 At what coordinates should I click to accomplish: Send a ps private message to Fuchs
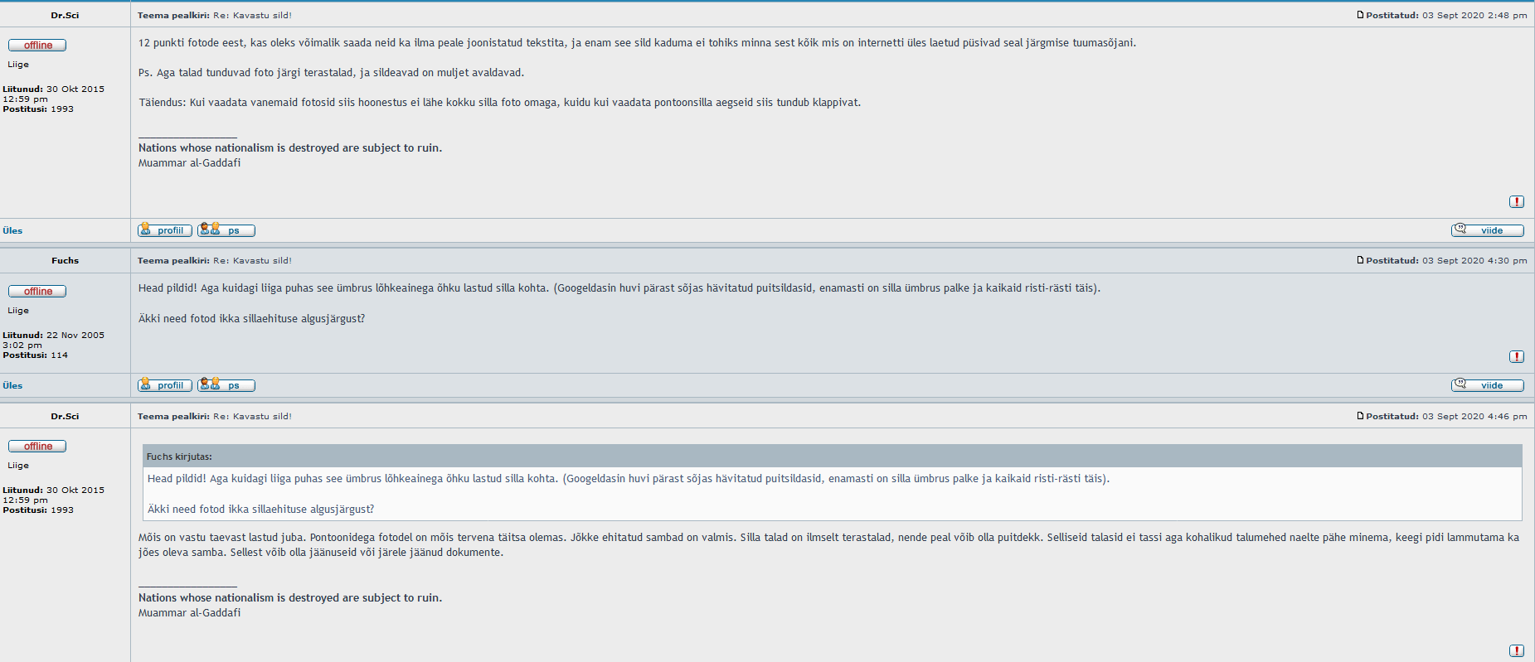pos(226,385)
